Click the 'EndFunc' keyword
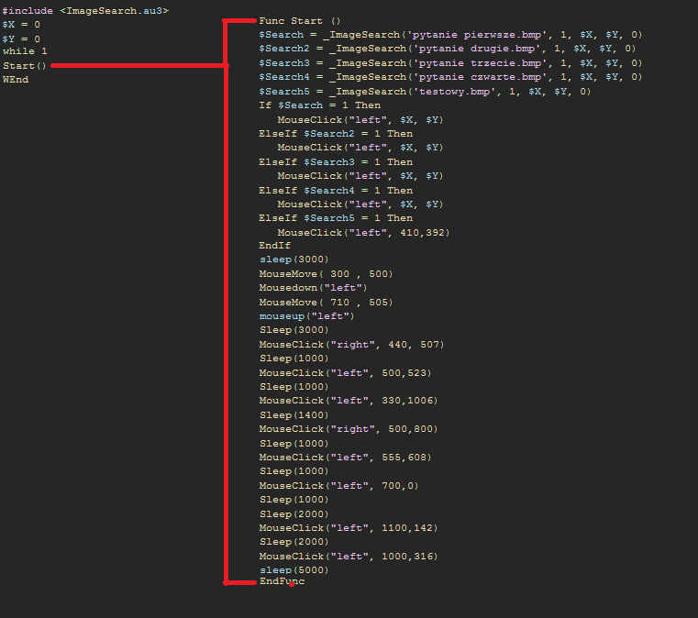This screenshot has width=698, height=618. 282,581
